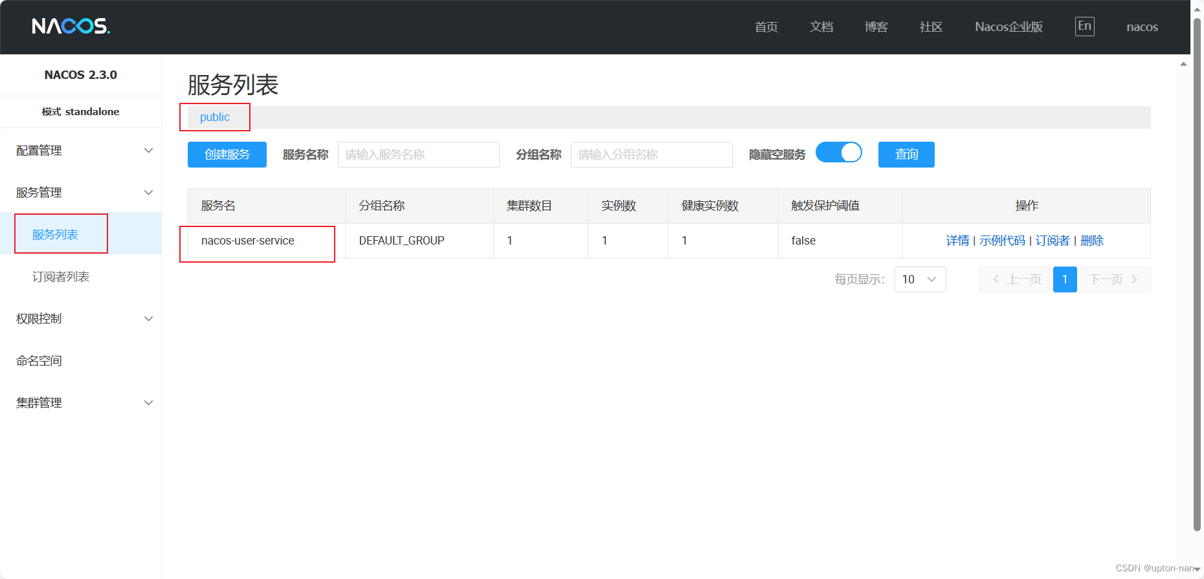Open 详情 for nacos-user-service
The width and height of the screenshot is (1204, 579).
click(x=957, y=241)
